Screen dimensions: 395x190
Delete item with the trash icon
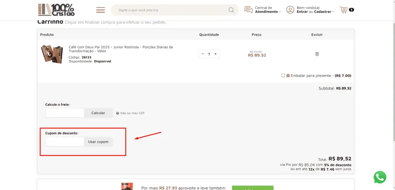[317, 54]
